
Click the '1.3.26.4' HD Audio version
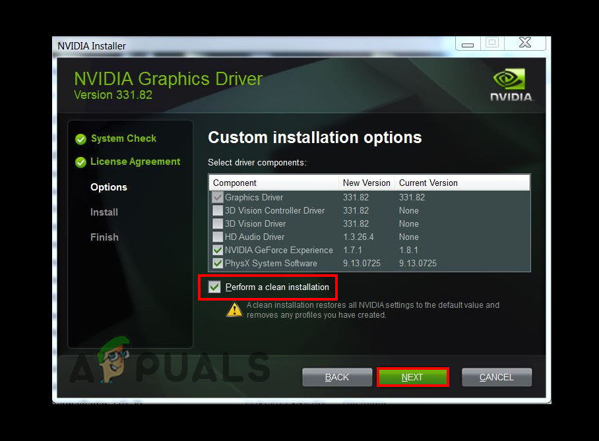coord(358,237)
